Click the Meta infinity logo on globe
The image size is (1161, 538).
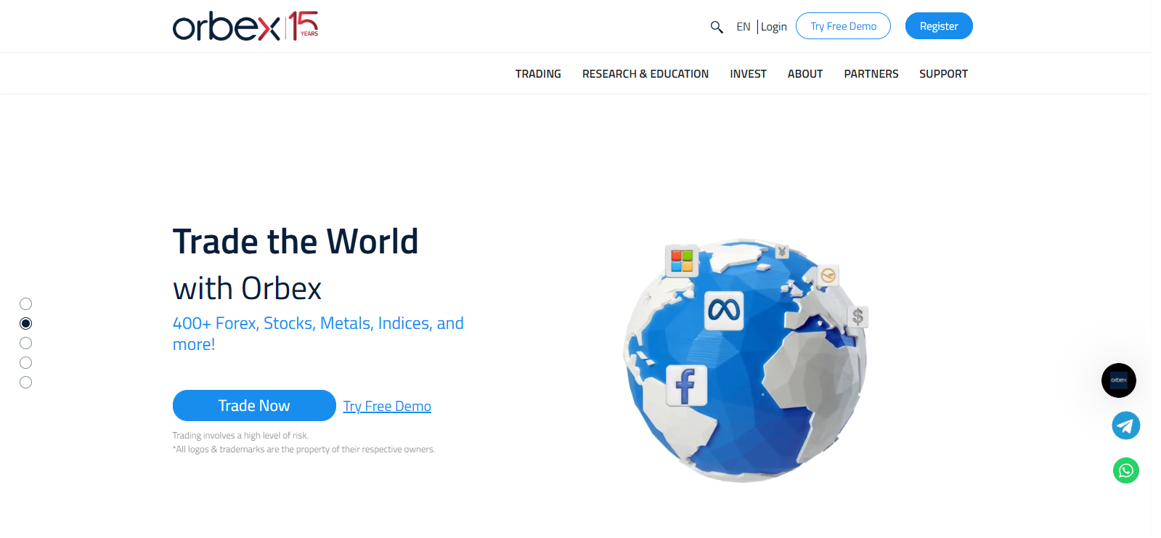point(724,311)
